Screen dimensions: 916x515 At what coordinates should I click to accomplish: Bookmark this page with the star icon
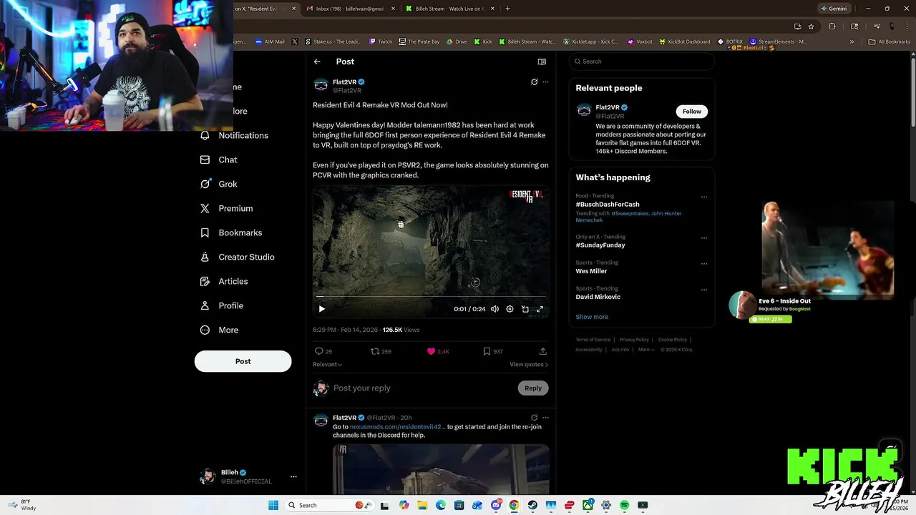pyautogui.click(x=811, y=26)
